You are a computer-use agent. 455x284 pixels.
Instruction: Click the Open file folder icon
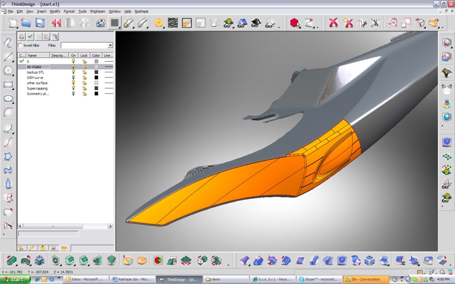coord(26,23)
